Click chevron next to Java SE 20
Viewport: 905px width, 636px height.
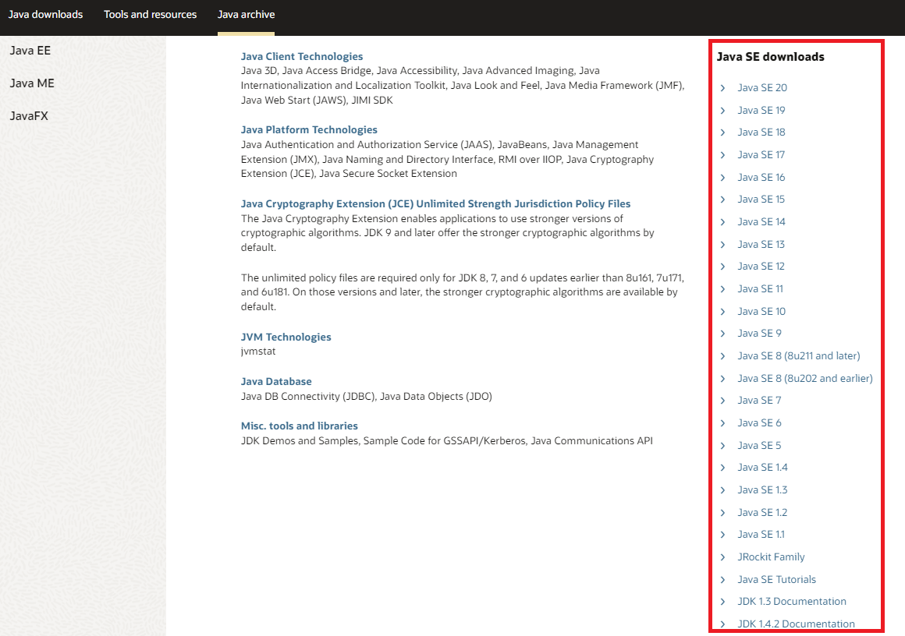click(722, 87)
